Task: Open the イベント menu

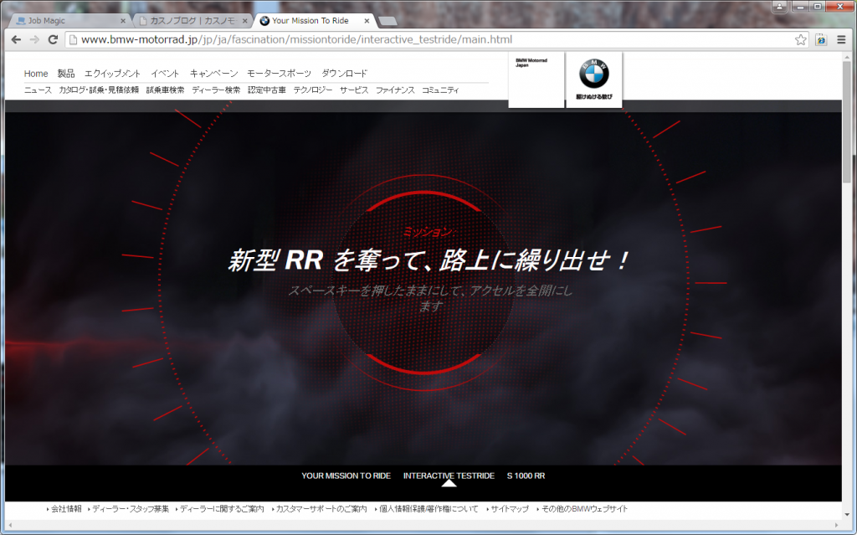Action: coord(165,74)
